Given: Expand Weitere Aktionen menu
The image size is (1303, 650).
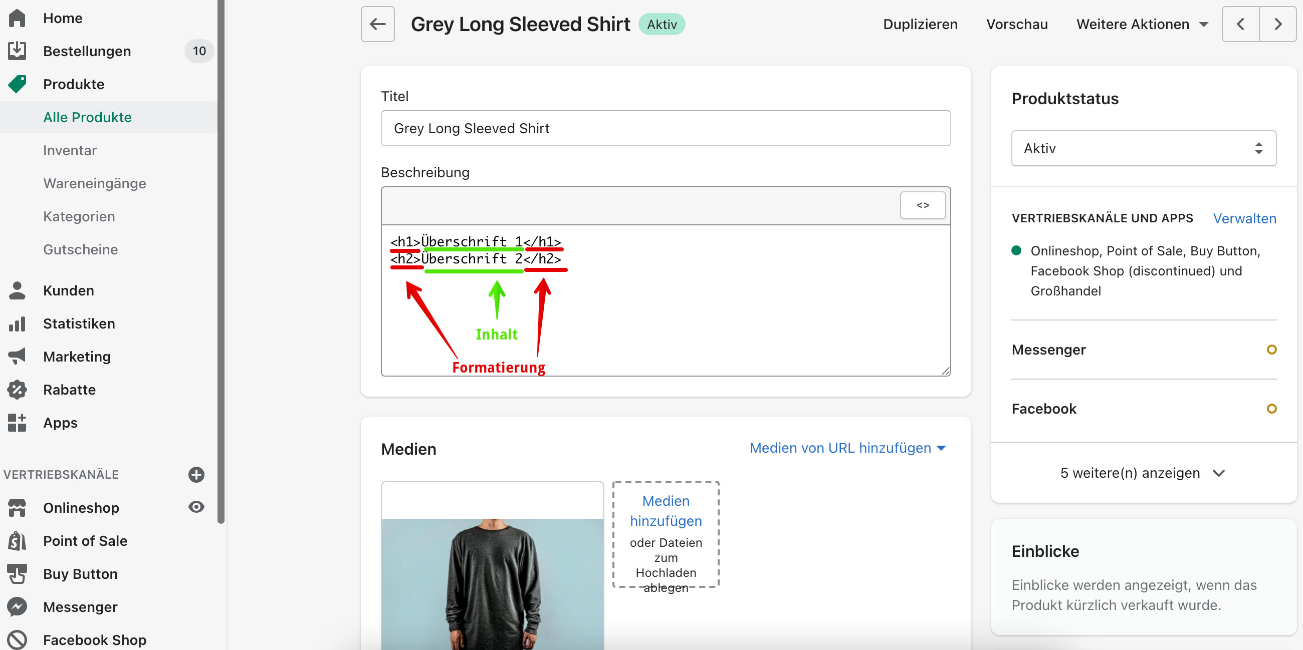Looking at the screenshot, I should [1142, 24].
